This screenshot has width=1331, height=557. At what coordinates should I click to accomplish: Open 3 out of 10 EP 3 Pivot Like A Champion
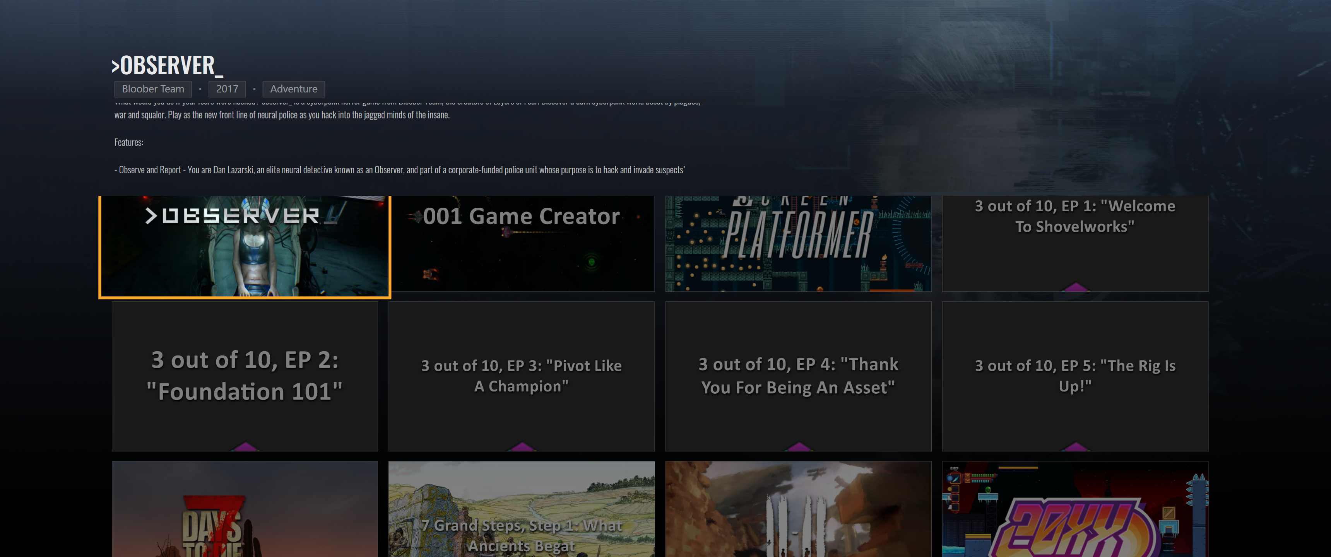521,376
